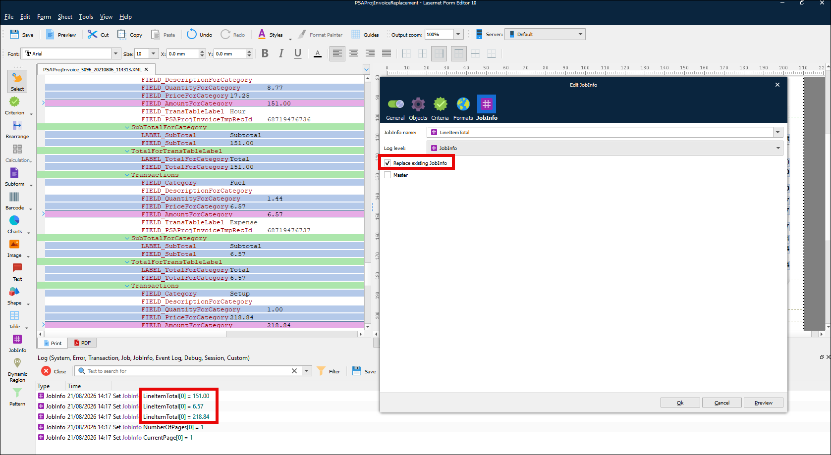Open the Tools menu
Screen dimensions: 831x455
(86, 17)
